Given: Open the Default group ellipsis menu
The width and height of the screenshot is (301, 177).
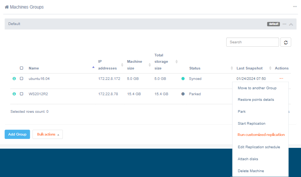Looking at the screenshot, I should click(285, 24).
